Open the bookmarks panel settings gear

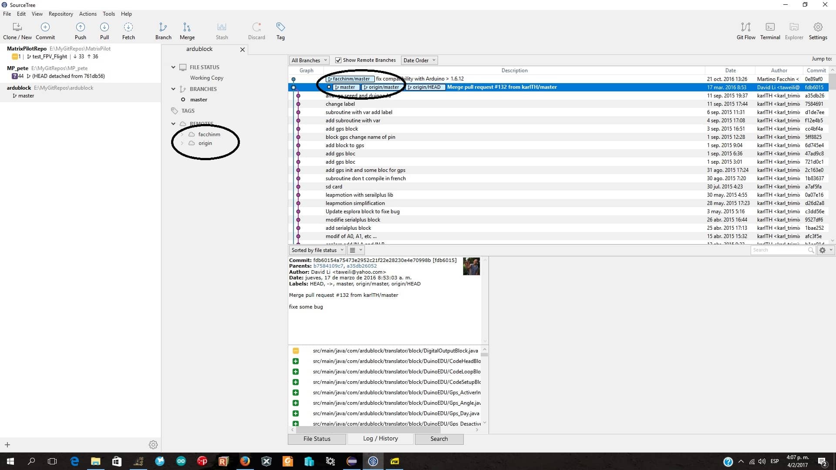tap(153, 445)
